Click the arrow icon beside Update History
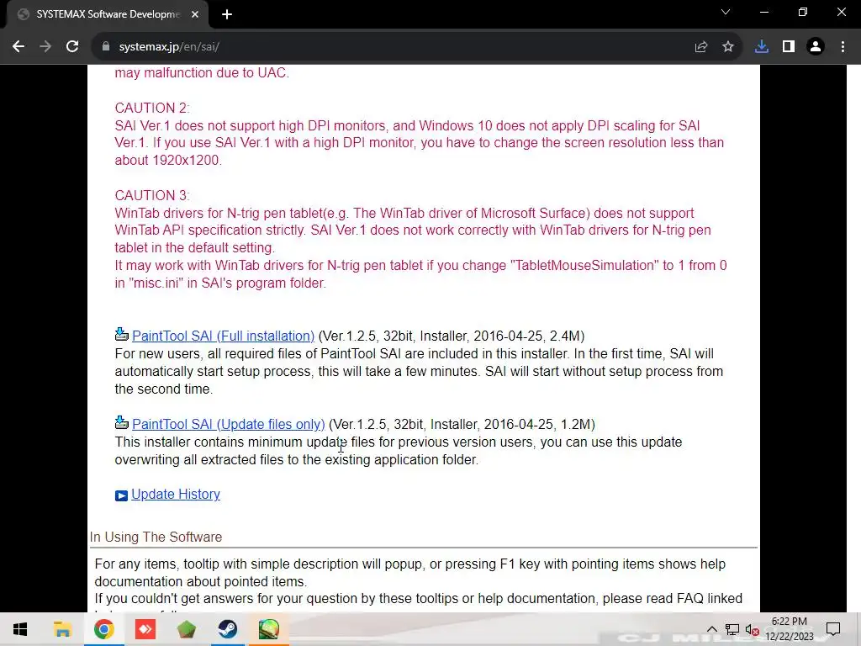This screenshot has height=646, width=861. pos(121,495)
